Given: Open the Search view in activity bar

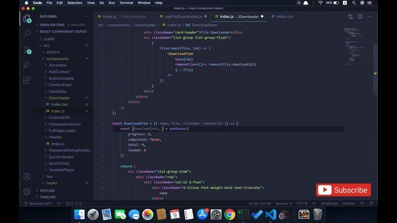Looking at the screenshot, I should point(27,33).
